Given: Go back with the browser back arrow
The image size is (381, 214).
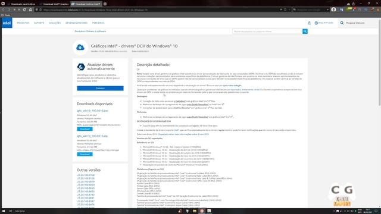Looking at the screenshot, I should point(4,10).
